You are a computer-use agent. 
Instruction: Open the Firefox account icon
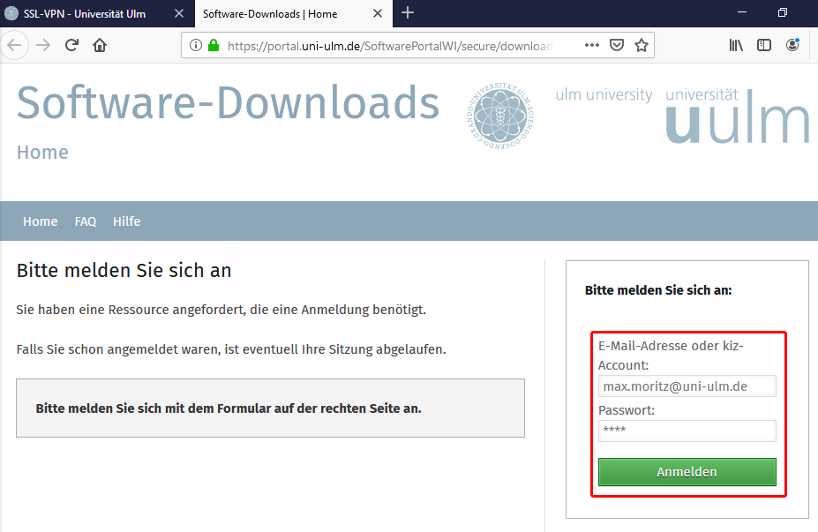pos(792,45)
